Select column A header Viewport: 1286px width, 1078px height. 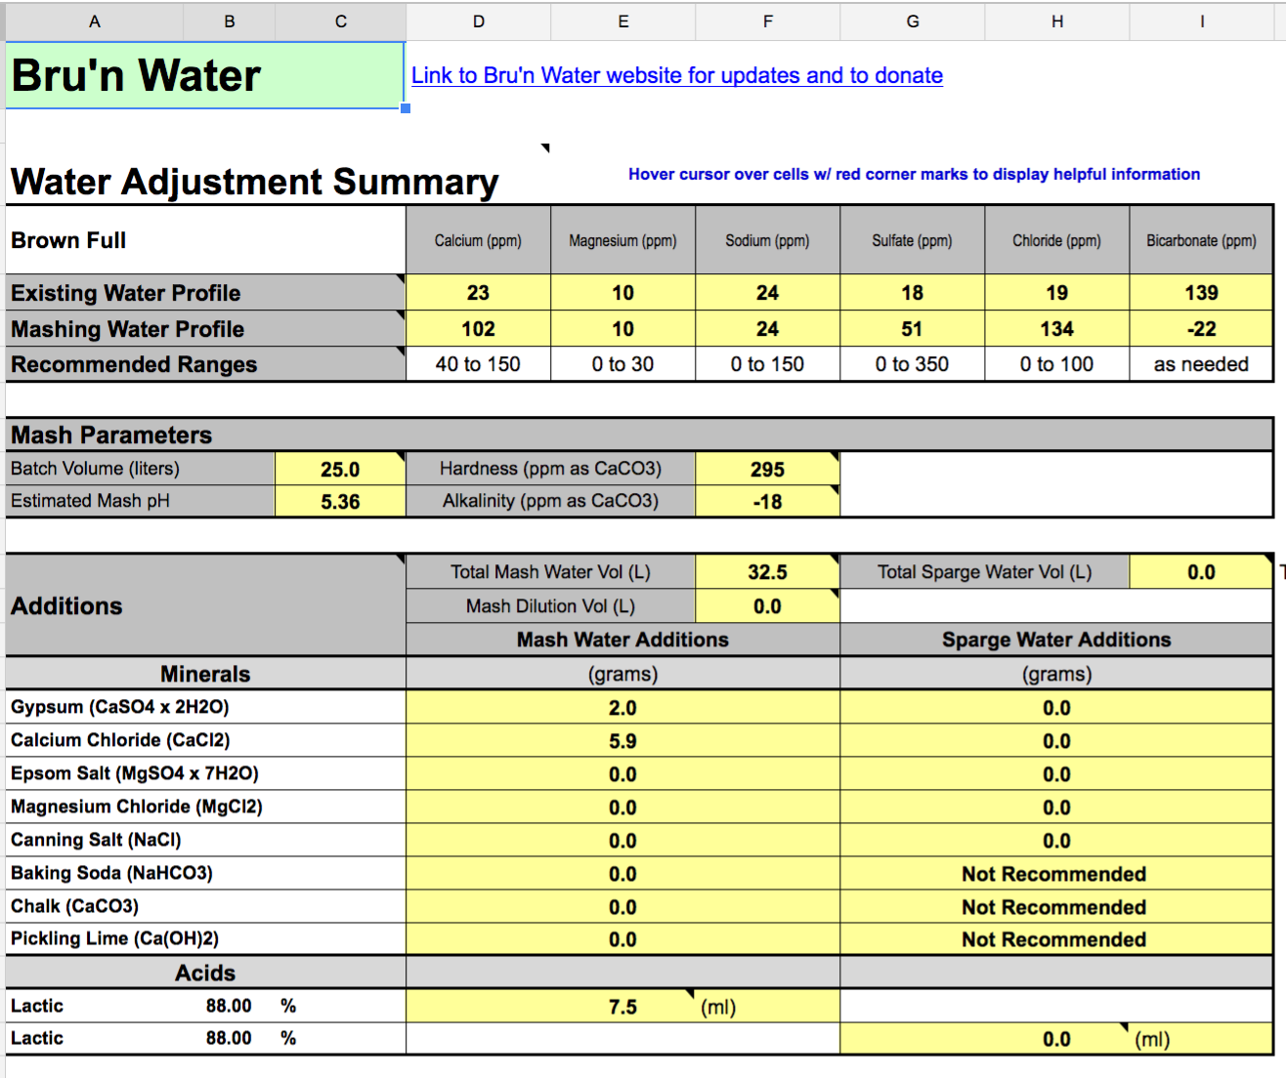click(95, 21)
